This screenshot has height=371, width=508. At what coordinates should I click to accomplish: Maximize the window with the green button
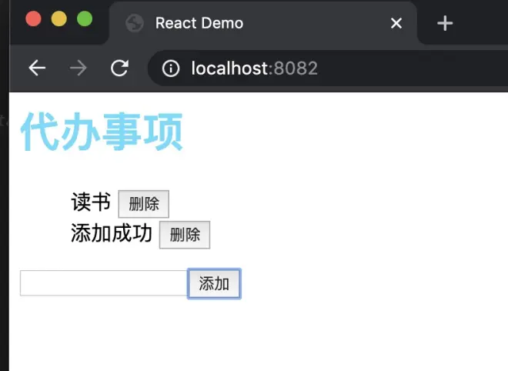click(x=85, y=18)
